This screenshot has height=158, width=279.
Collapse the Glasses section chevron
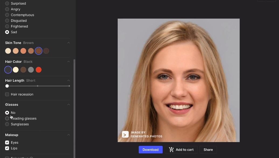tap(68, 105)
